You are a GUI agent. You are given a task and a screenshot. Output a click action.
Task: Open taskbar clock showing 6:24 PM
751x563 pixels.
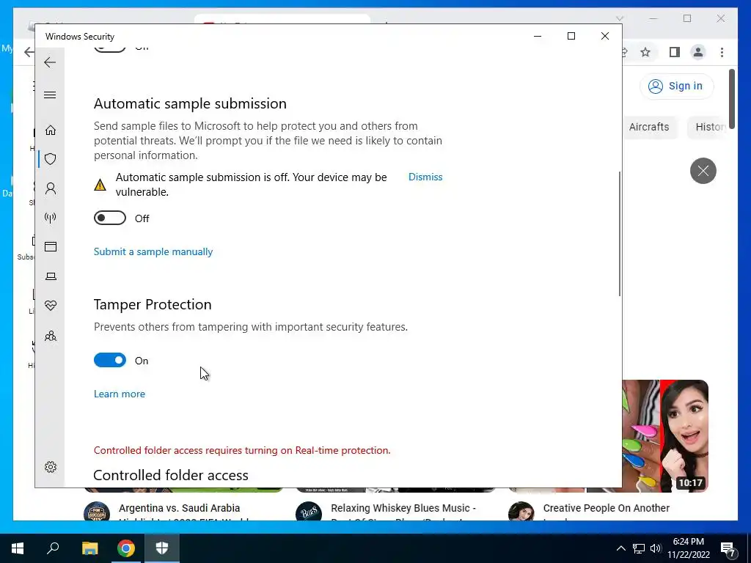click(689, 548)
